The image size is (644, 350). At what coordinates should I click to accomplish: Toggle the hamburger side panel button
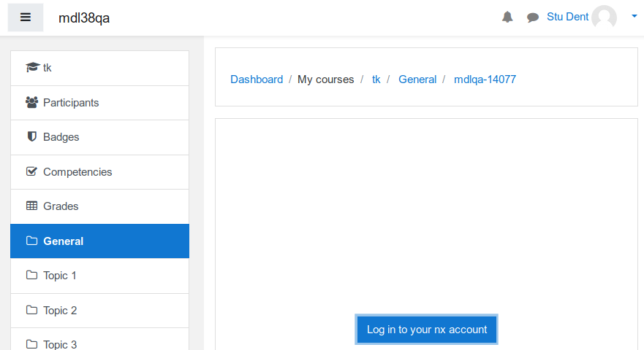coord(26,17)
